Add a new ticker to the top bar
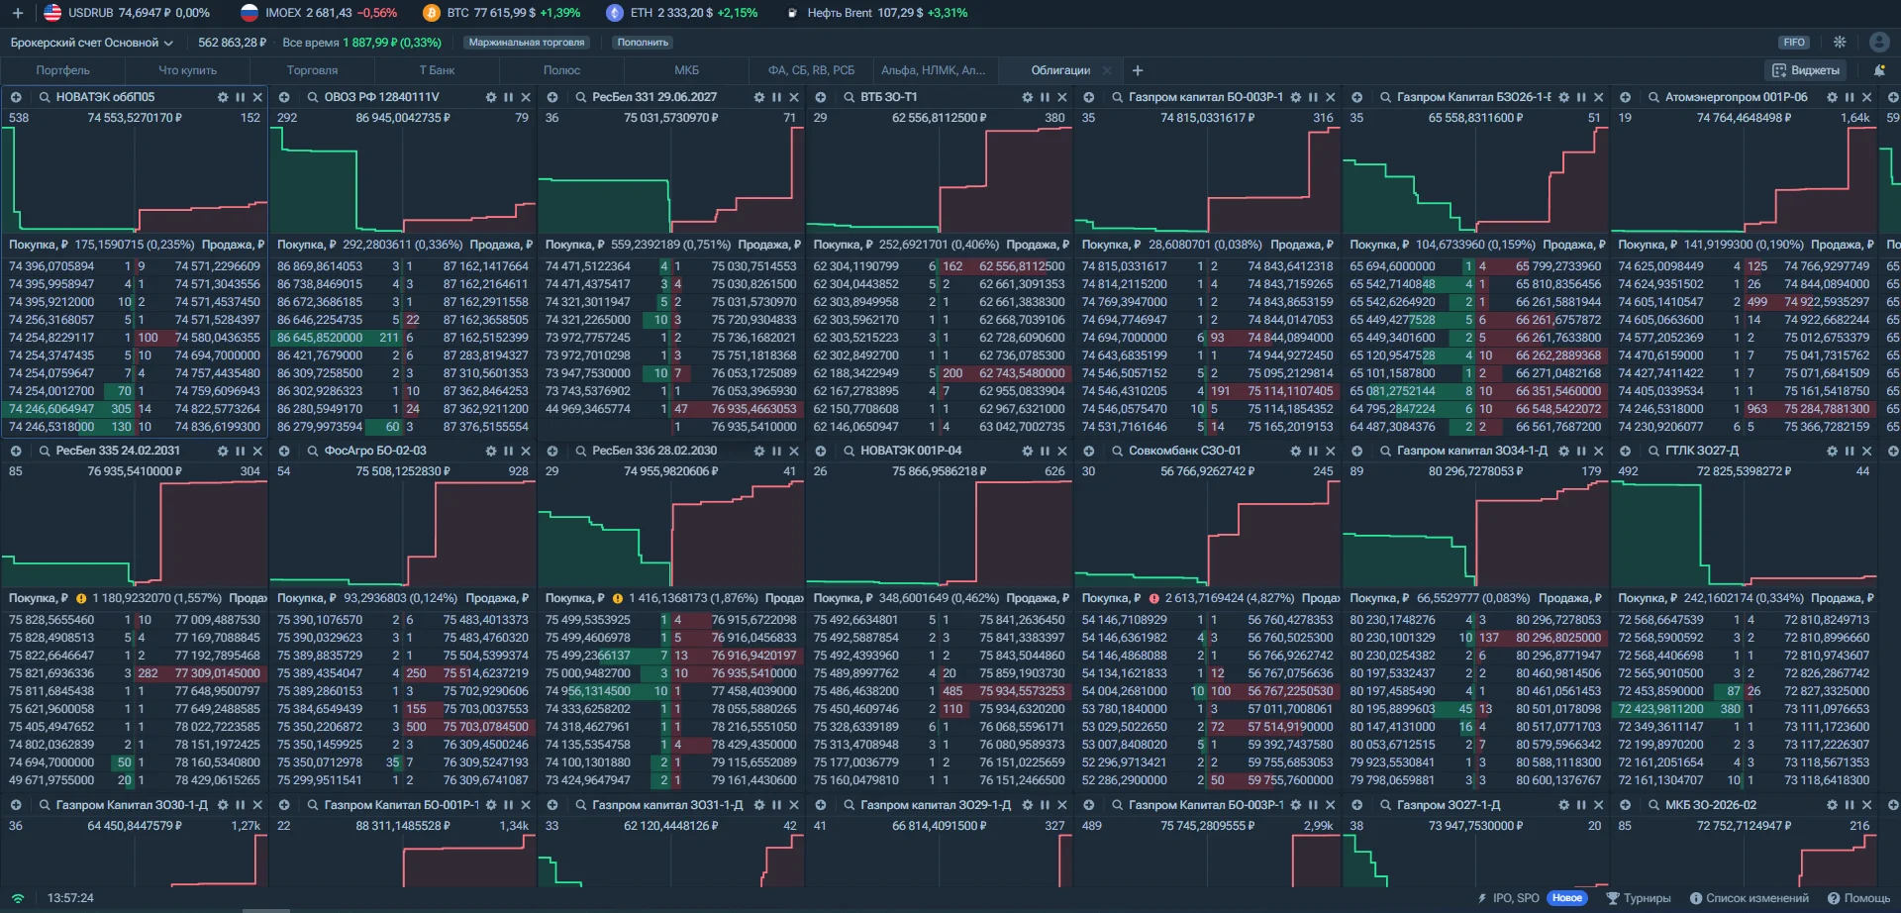Viewport: 1901px width, 913px height. click(x=17, y=13)
